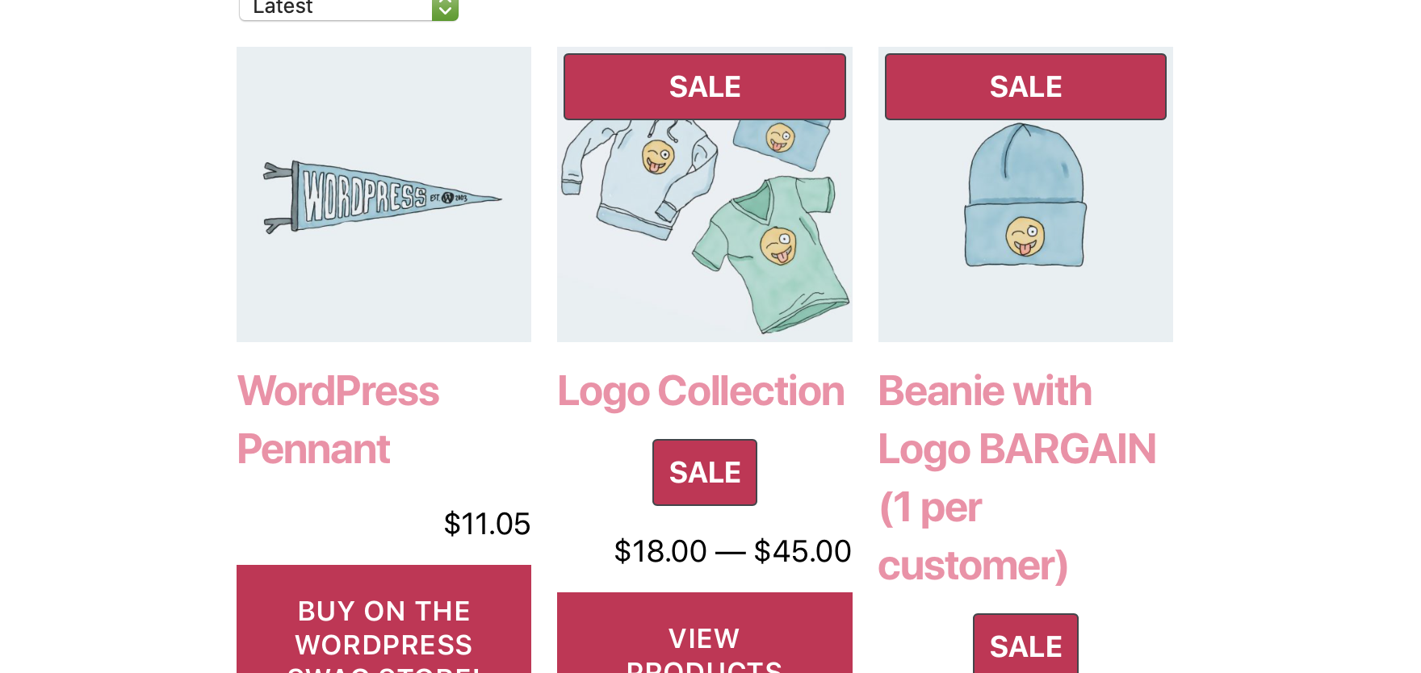Click the SALE label under Logo Collection title
This screenshot has width=1421, height=673.
tap(704, 472)
